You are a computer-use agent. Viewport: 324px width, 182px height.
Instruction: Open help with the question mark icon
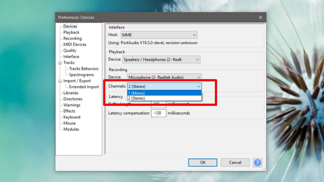click(258, 163)
